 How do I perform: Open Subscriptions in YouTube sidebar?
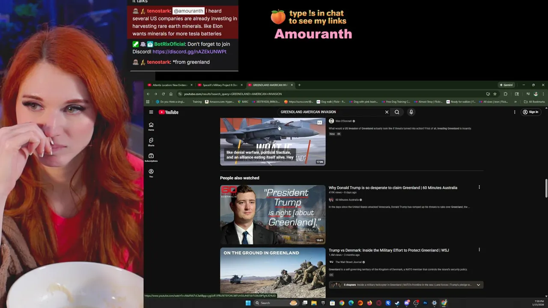[x=151, y=157]
